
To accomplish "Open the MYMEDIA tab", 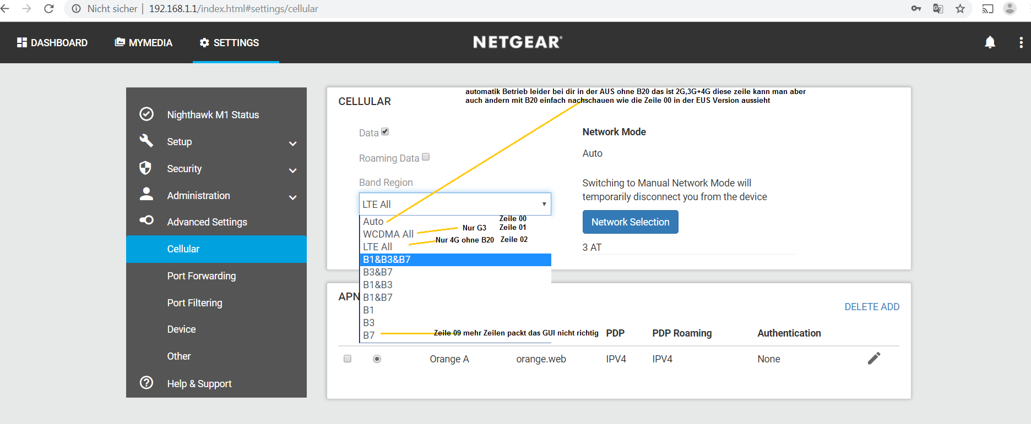I will [143, 42].
